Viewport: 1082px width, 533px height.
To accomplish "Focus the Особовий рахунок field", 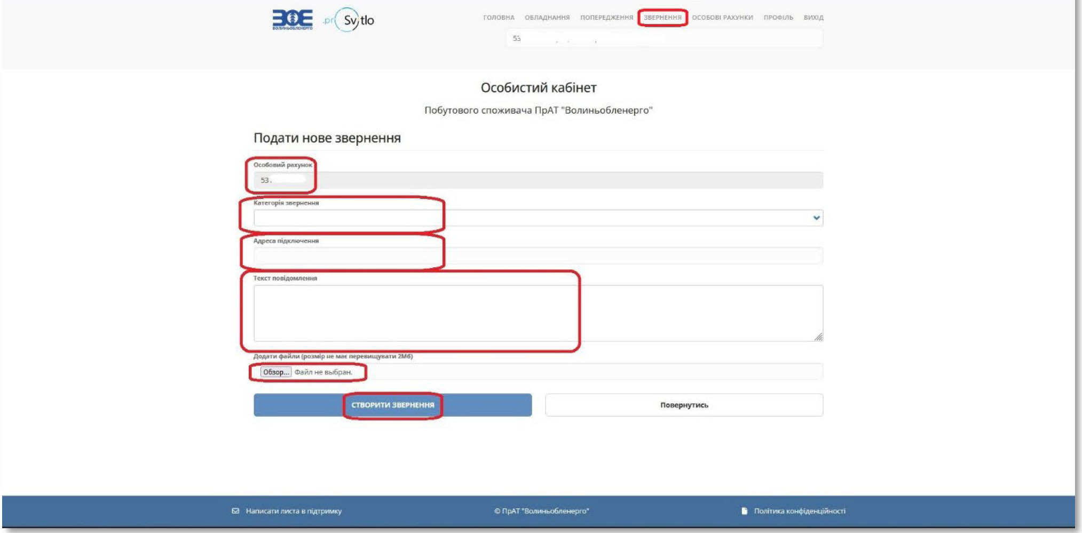I will point(538,180).
